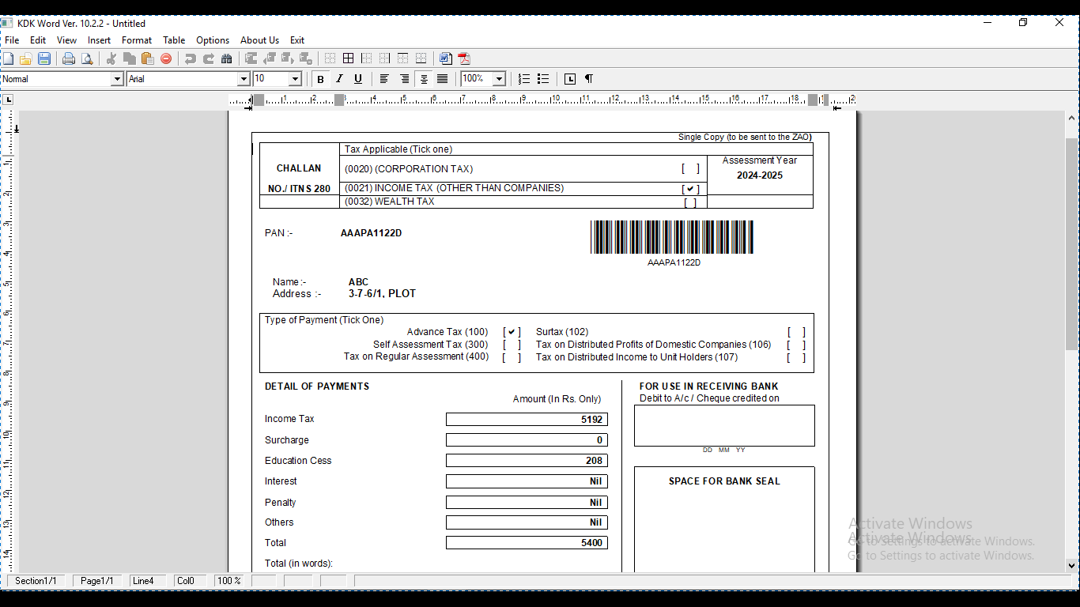Toggle underline formatting

click(358, 79)
